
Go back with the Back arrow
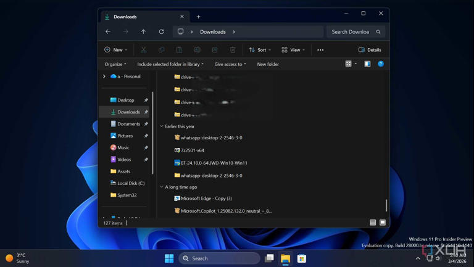(108, 31)
